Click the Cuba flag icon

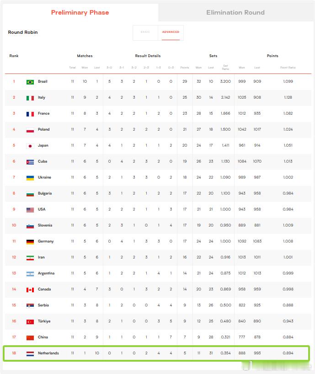pyautogui.click(x=30, y=162)
